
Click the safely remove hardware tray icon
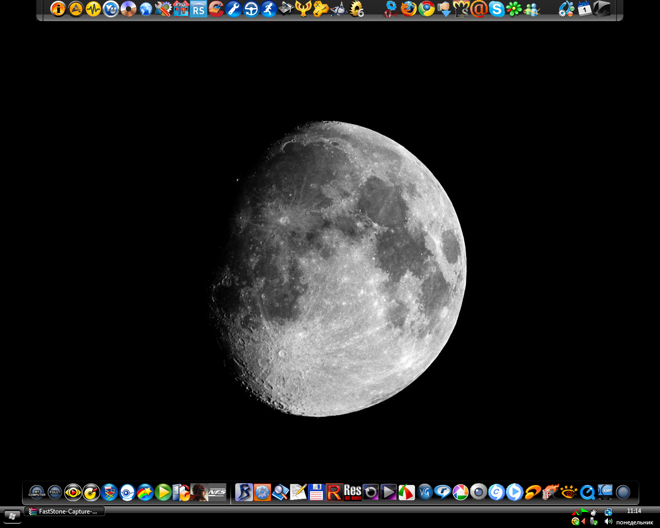593,521
